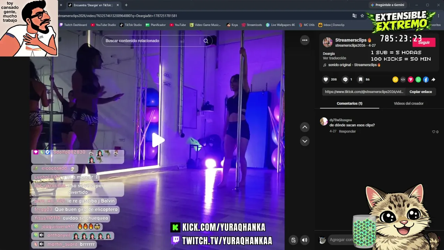This screenshot has width=444, height=250.
Task: Open the Twitch Dashboard bookmark
Action: (x=73, y=25)
